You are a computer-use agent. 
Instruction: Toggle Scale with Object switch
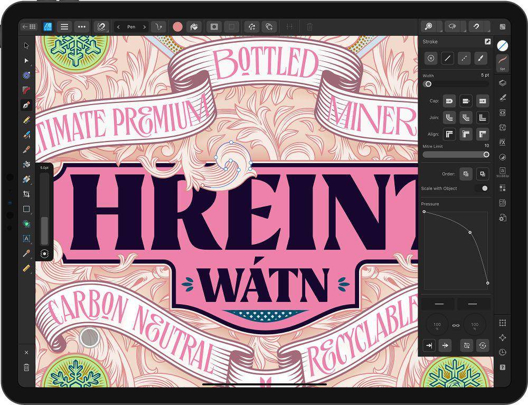click(482, 188)
